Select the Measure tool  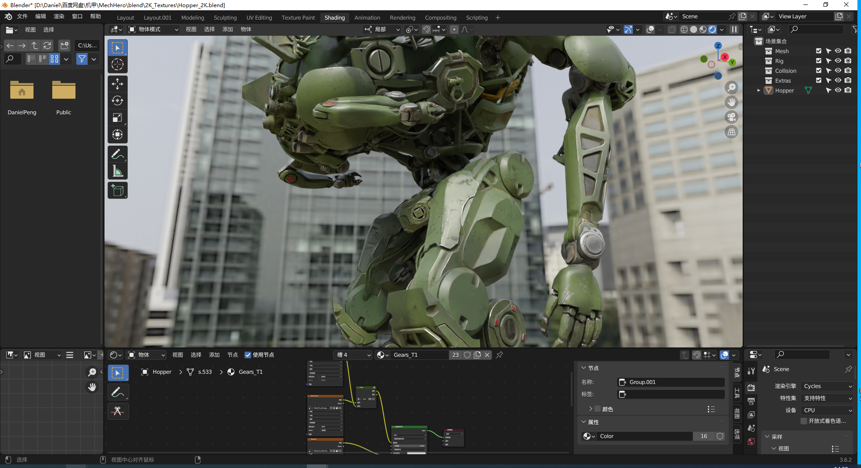117,171
